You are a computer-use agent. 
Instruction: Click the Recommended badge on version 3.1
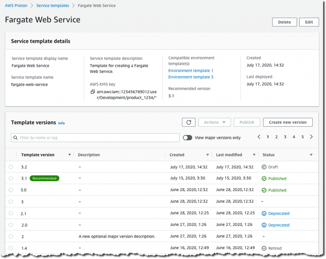pyautogui.click(x=44, y=178)
